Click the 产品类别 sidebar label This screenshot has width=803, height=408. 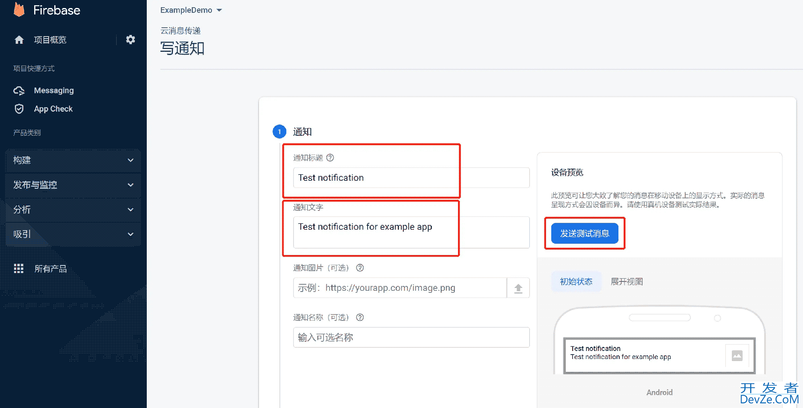tap(27, 133)
